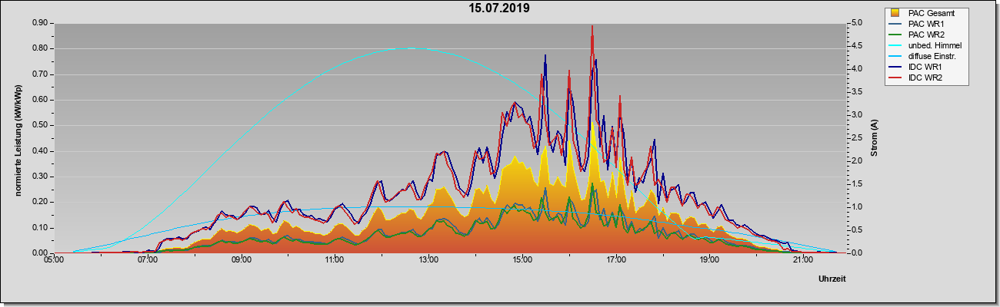This screenshot has width=1000, height=307.
Task: Select the PAC WR1 legend entry
Action: click(925, 24)
